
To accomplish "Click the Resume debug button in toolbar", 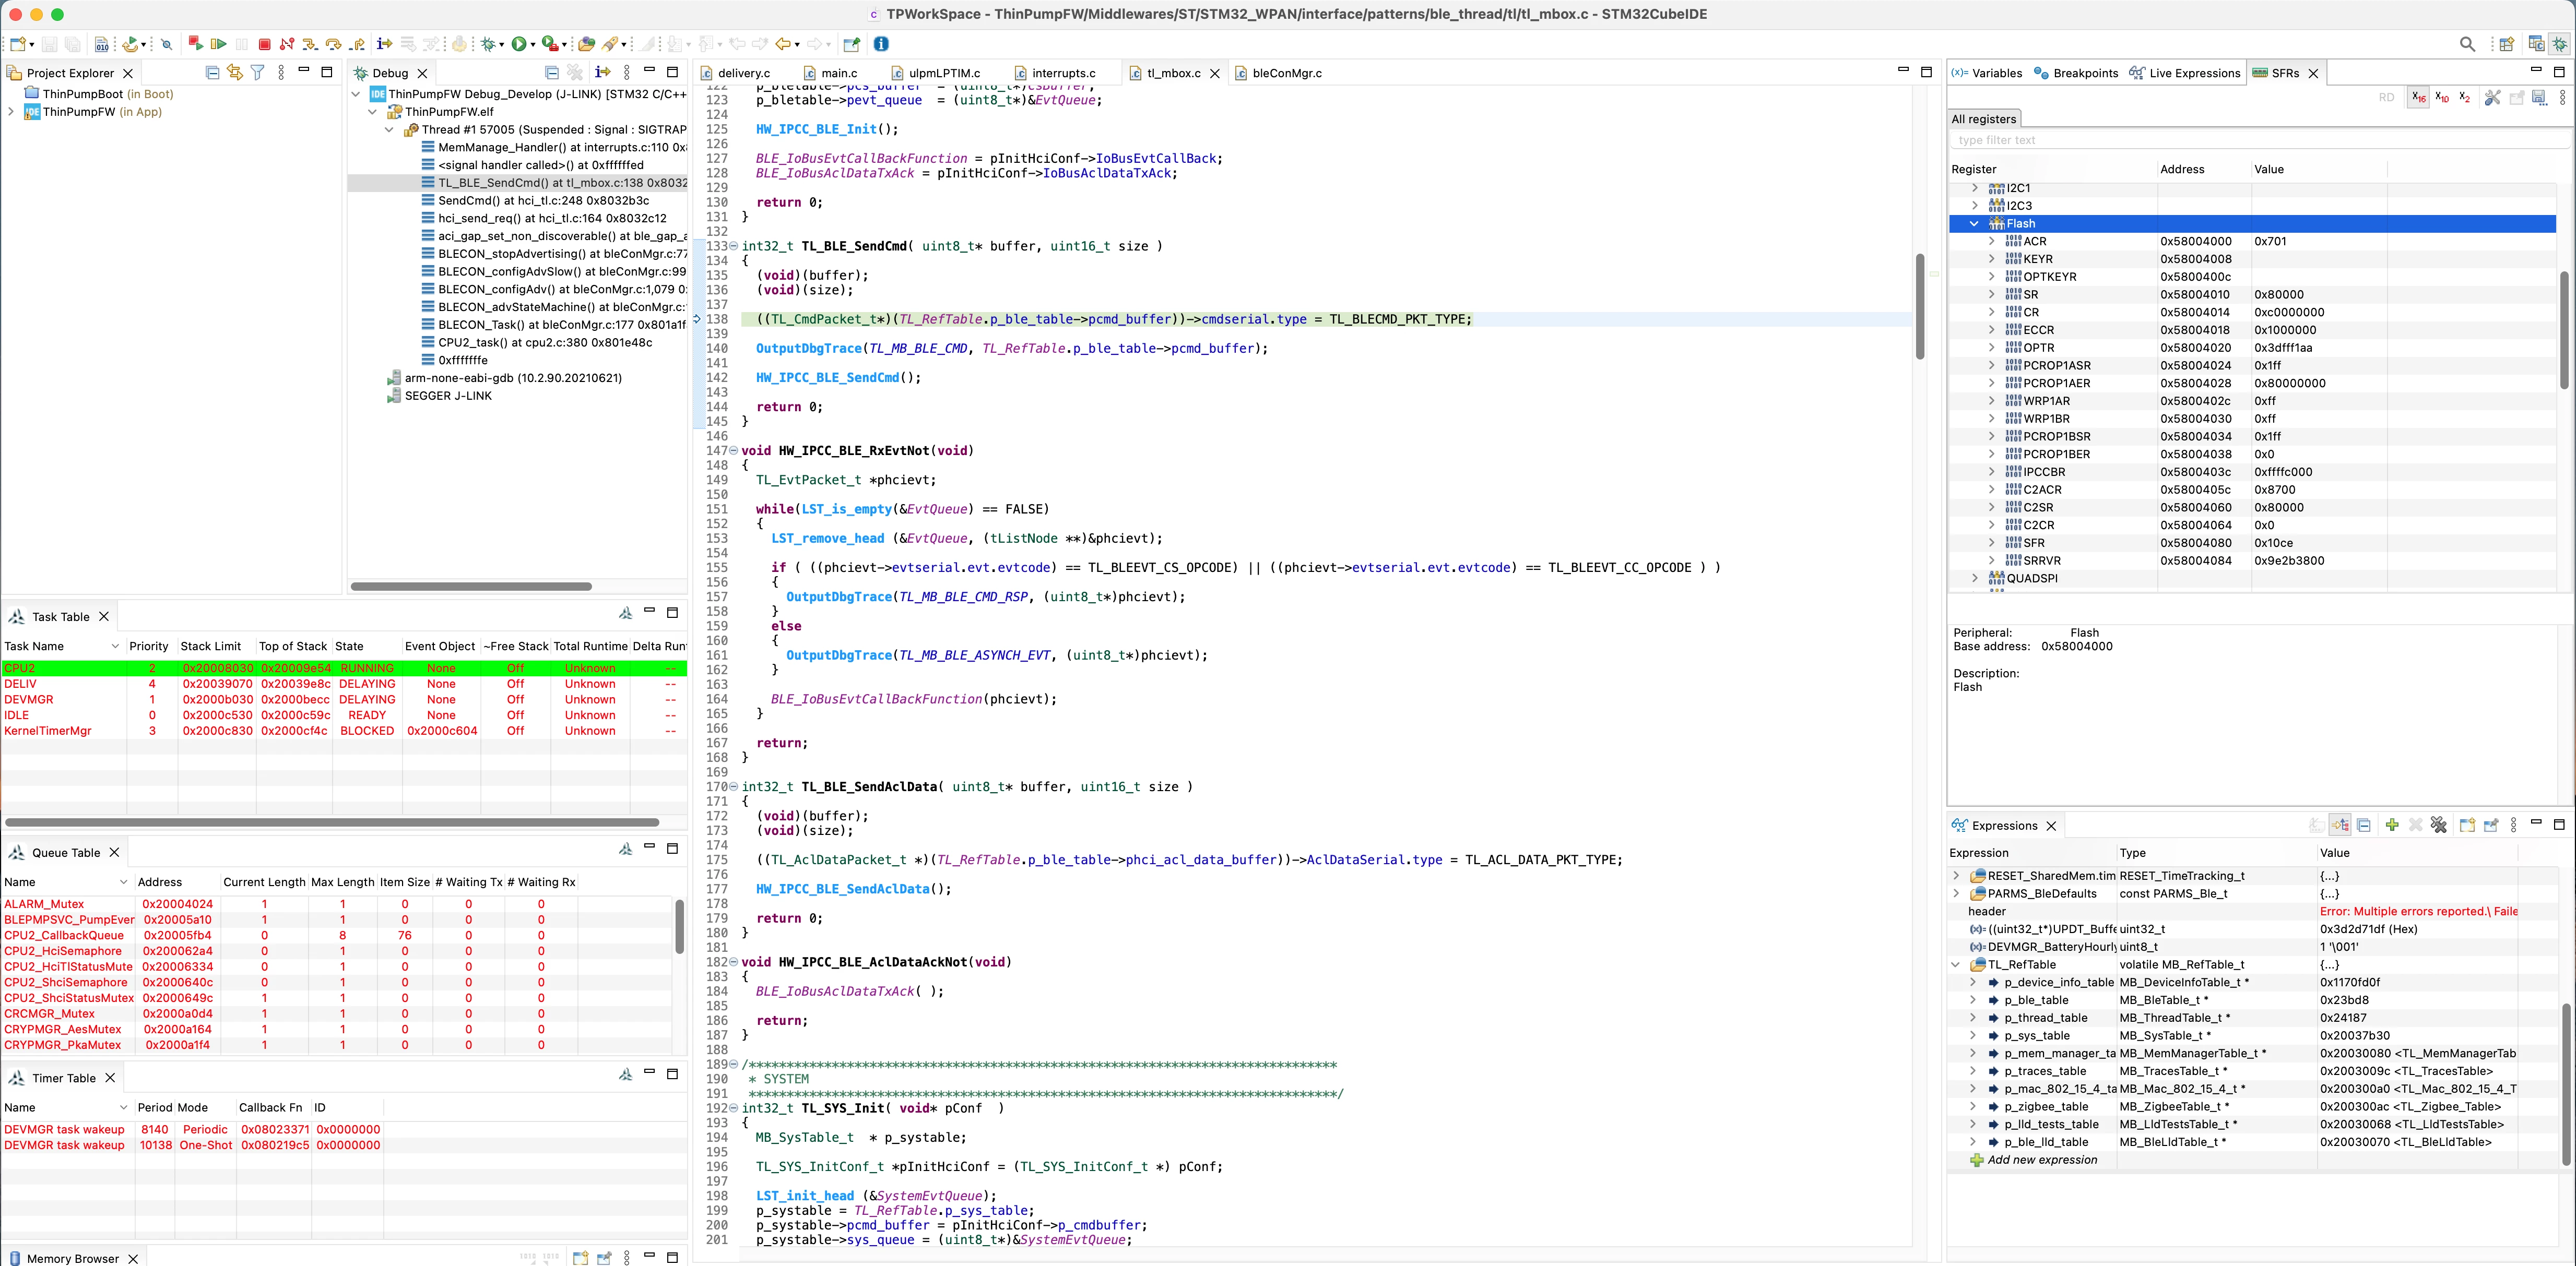I will point(218,44).
